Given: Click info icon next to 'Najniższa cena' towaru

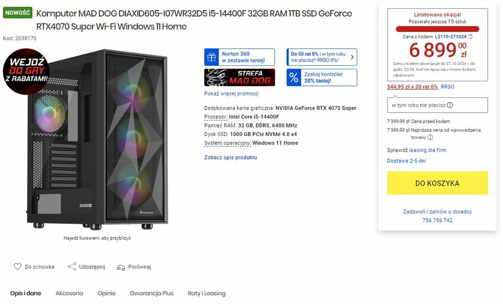Looking at the screenshot, I should (430, 137).
